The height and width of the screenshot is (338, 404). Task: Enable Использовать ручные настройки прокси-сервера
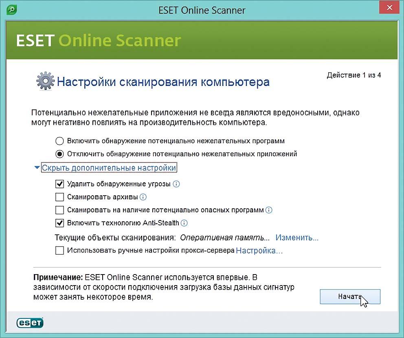[x=60, y=251]
